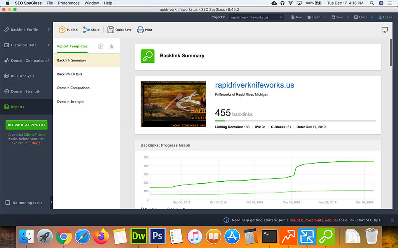Collapse sidebar with arrow handle
The height and width of the screenshot is (248, 398).
[51, 202]
